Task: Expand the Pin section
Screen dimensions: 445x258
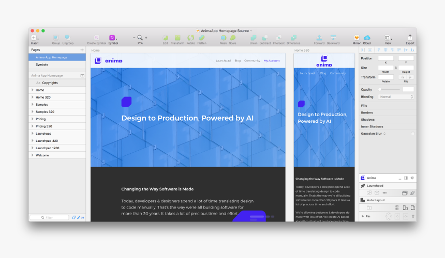Action: coord(363,216)
